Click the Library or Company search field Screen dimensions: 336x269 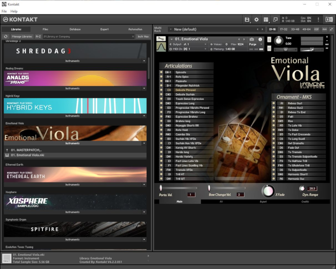coord(88,37)
